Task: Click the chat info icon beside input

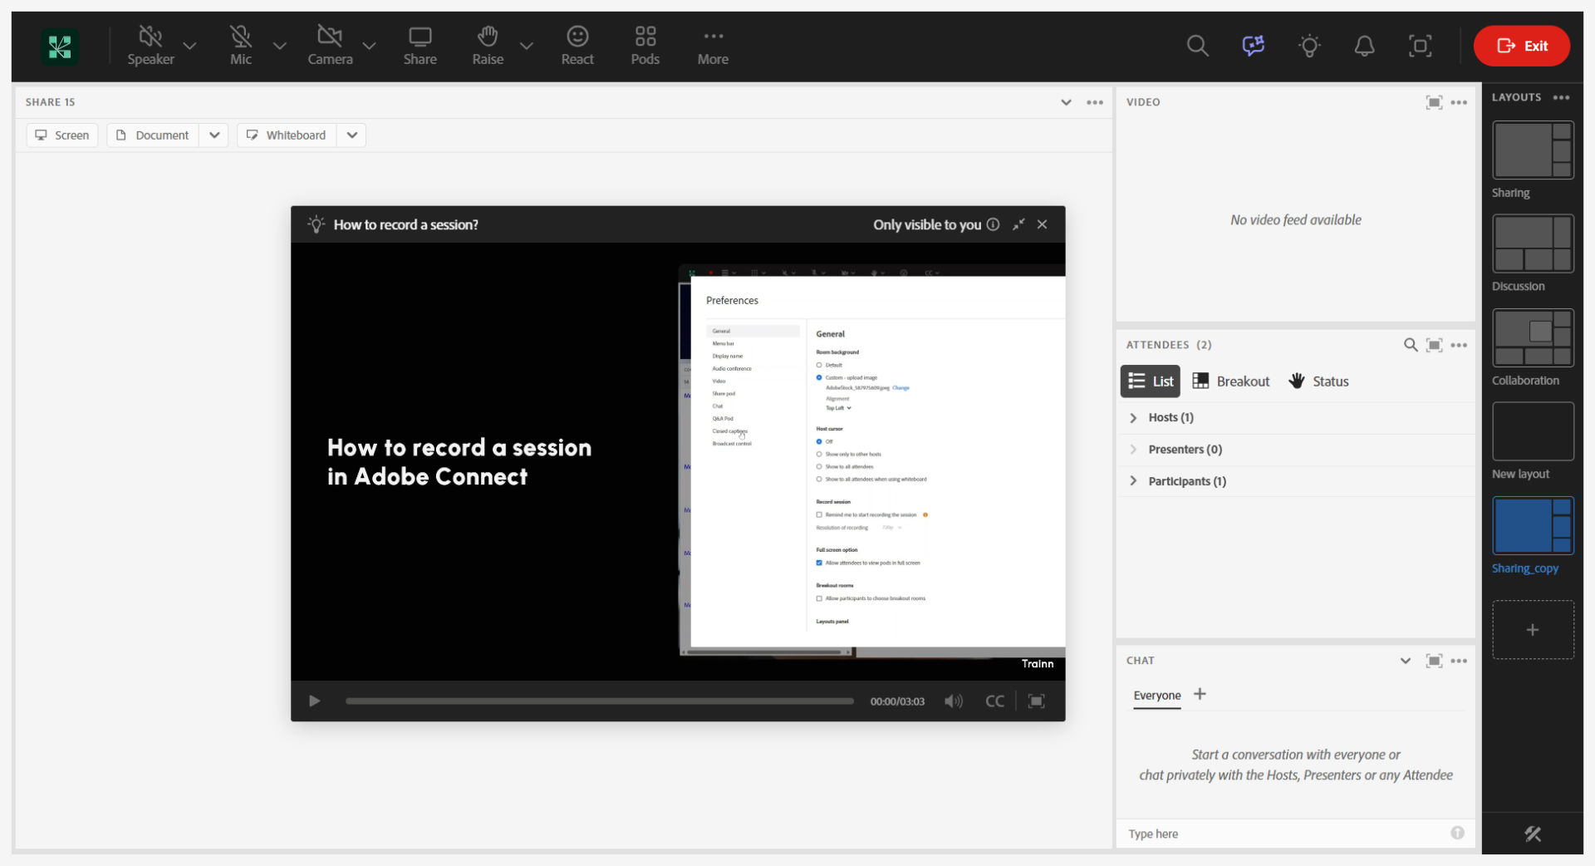Action: 1457,833
